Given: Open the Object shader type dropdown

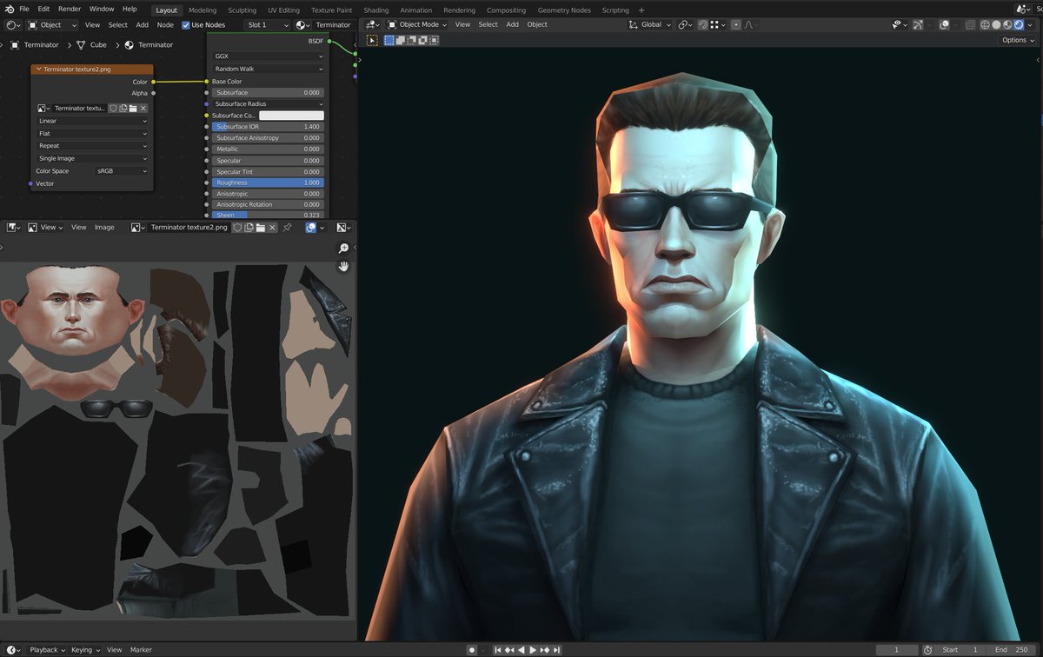Looking at the screenshot, I should point(54,25).
